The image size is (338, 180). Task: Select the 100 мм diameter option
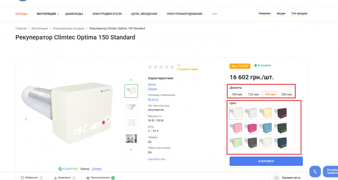pos(237,94)
